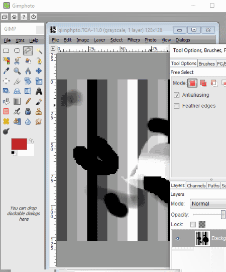Select the Paintbrush tool
This screenshot has height=272, width=226.
point(39,101)
